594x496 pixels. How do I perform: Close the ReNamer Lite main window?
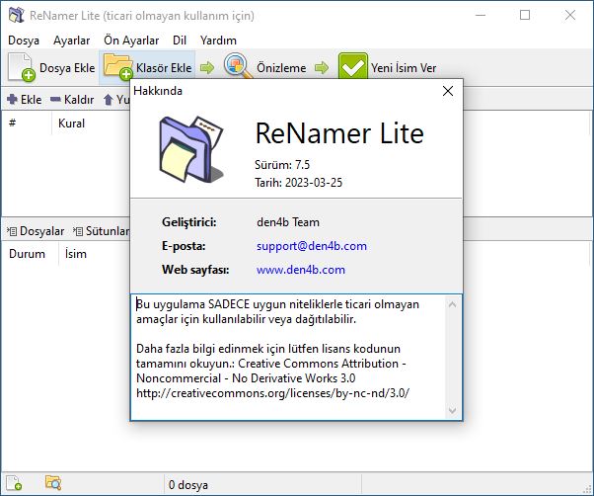569,15
